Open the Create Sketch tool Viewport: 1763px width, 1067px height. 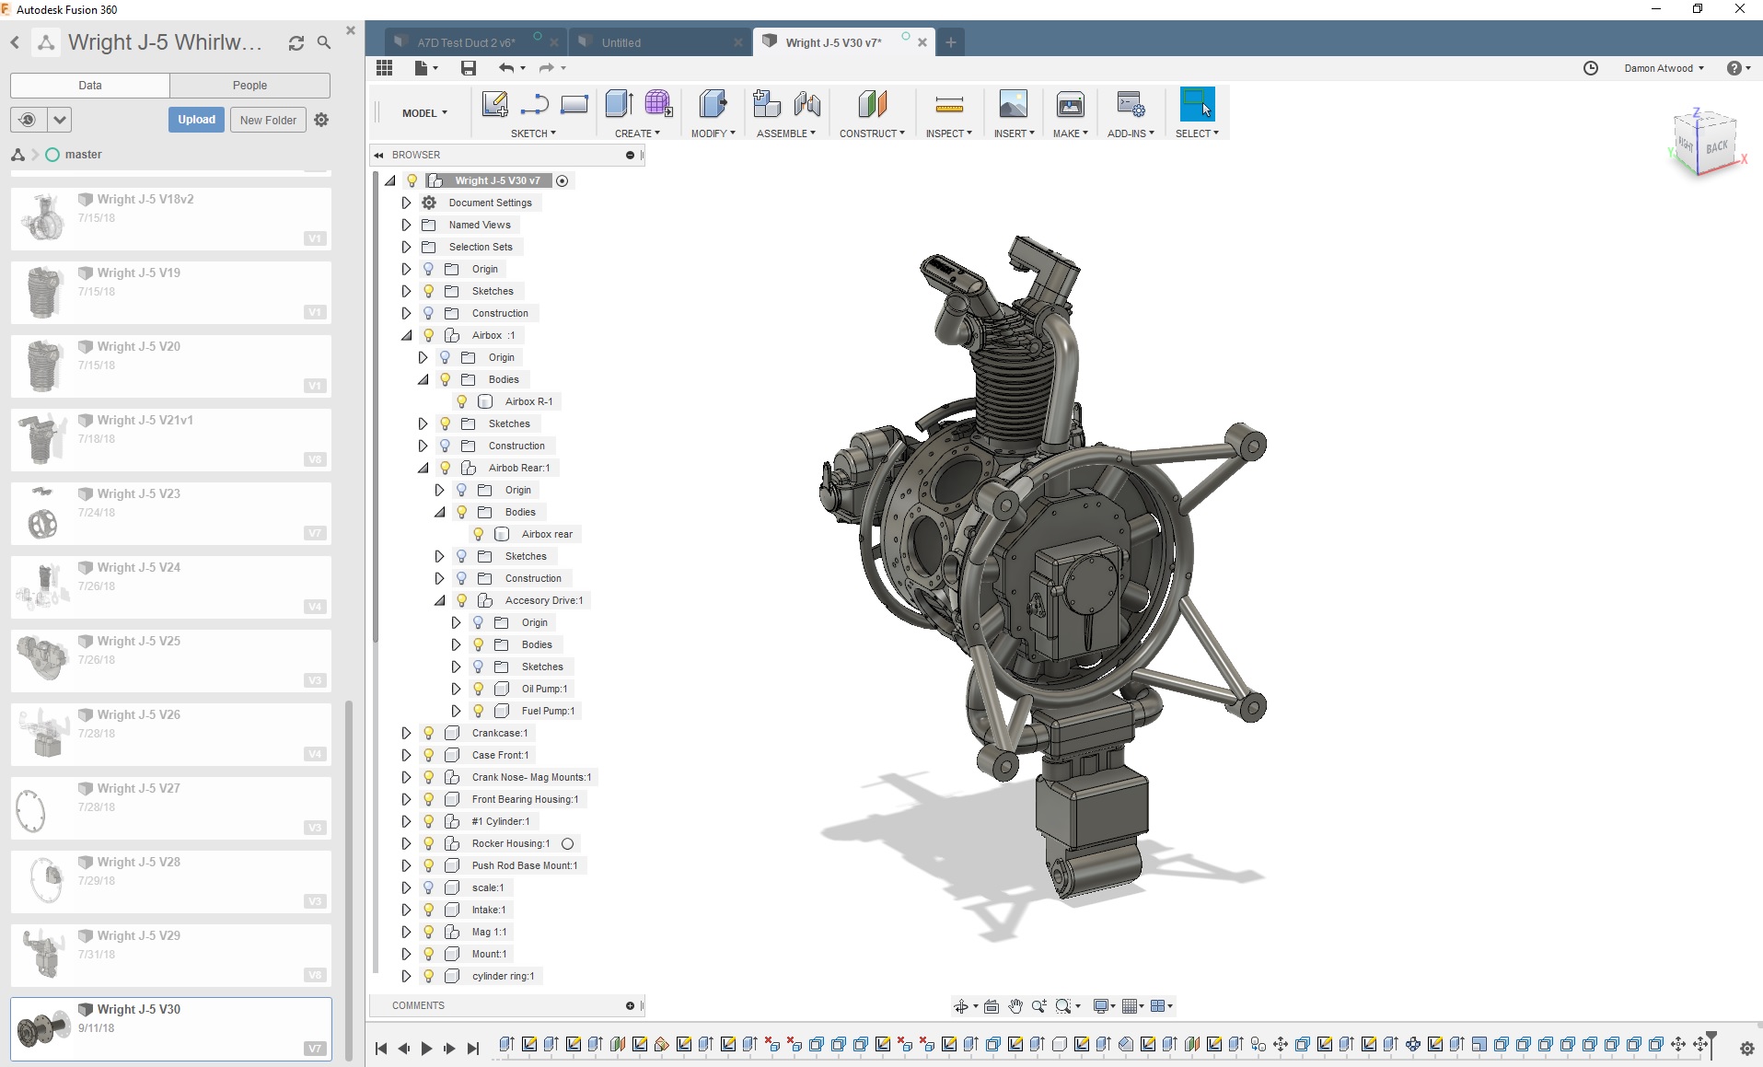click(494, 104)
